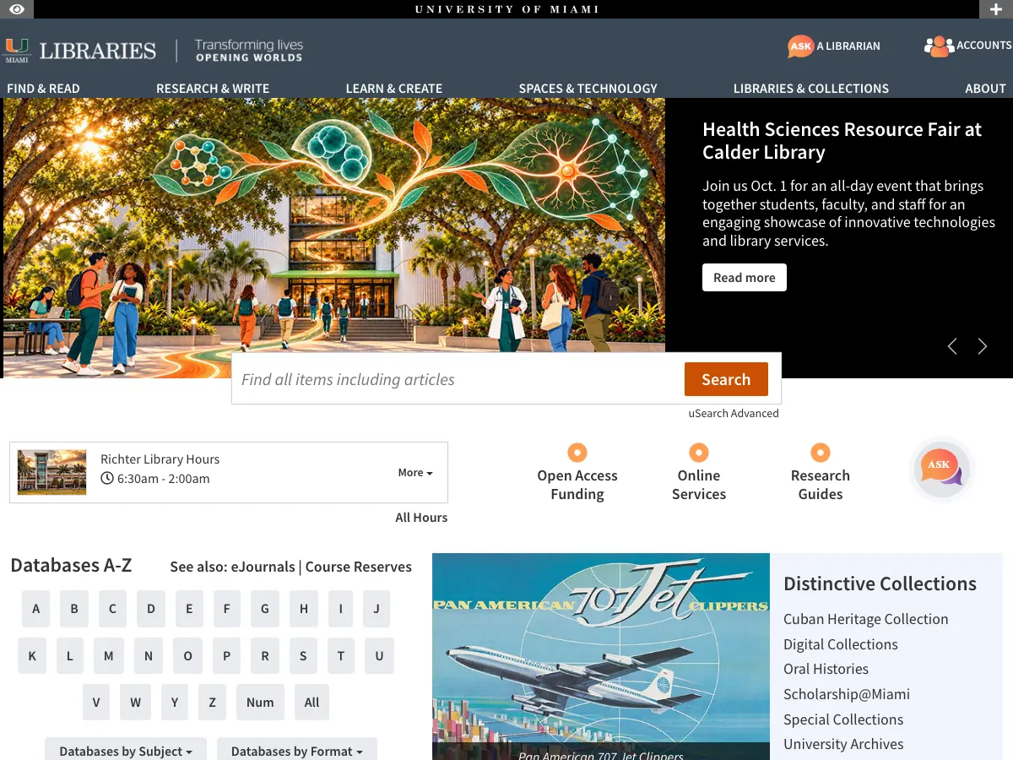Browse databases starting with letter G
The width and height of the screenshot is (1013, 760).
coord(265,609)
